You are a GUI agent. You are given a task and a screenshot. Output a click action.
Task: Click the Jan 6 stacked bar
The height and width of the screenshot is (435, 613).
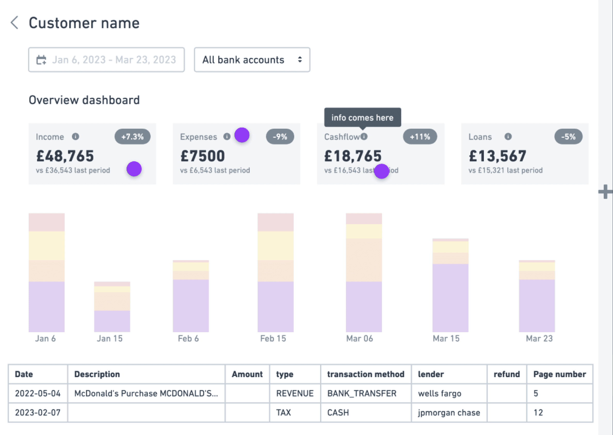pyautogui.click(x=47, y=272)
